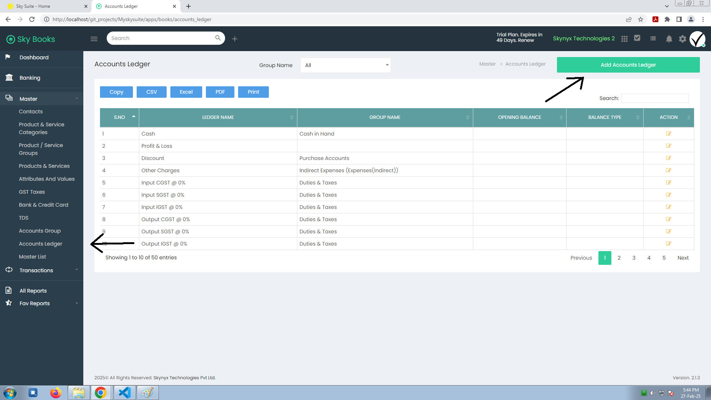Open the Group Name dropdown
The width and height of the screenshot is (711, 400).
click(x=346, y=65)
